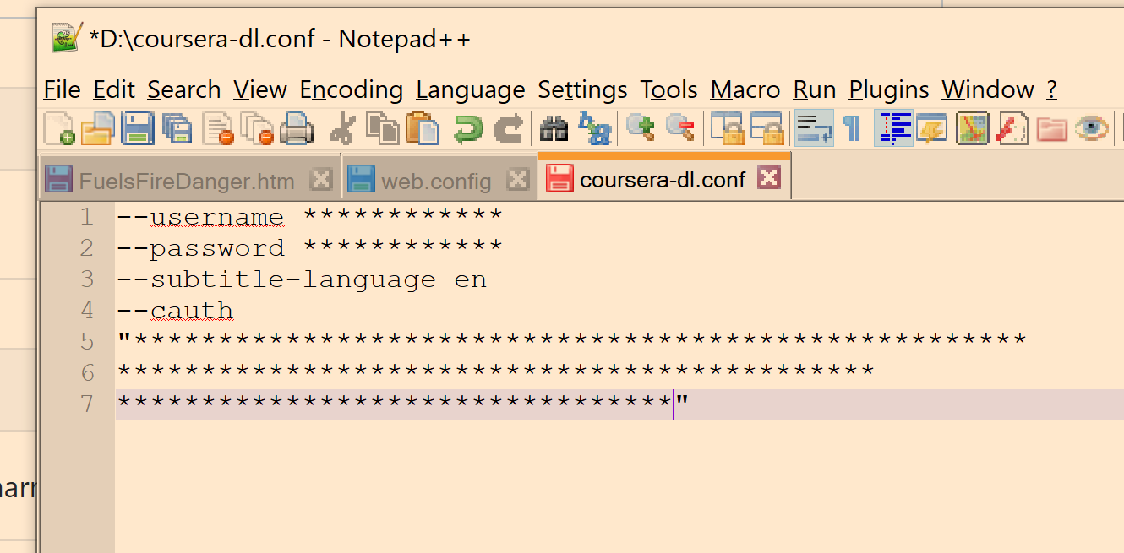Save the current coursera-dl.conf file
Viewport: 1124px width, 553px height.
[x=137, y=128]
